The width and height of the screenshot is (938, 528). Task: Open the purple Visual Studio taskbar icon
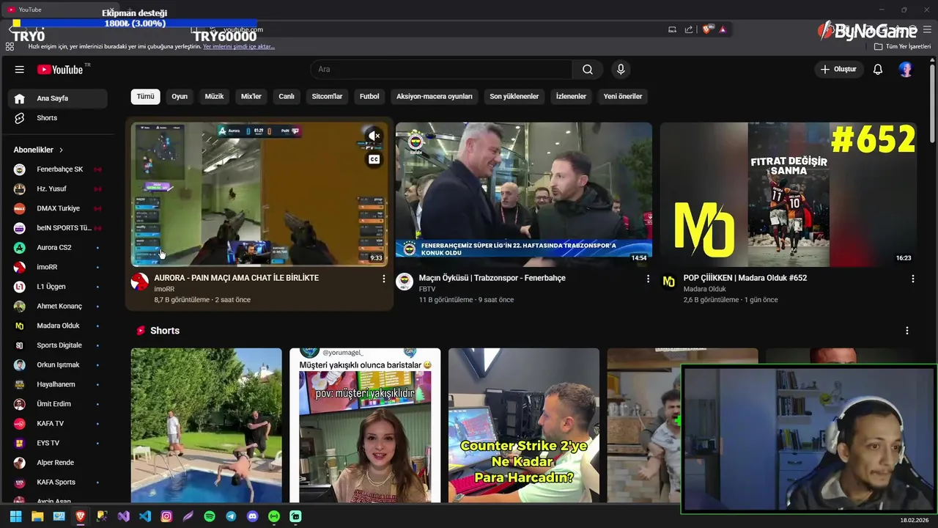pyautogui.click(x=123, y=516)
